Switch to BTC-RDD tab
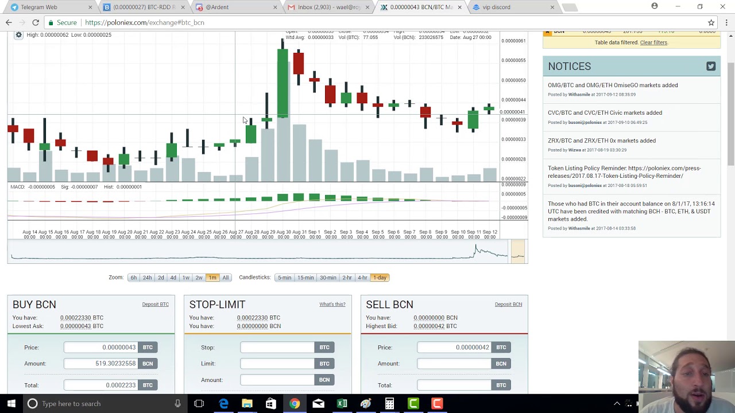The image size is (735, 413). click(144, 7)
